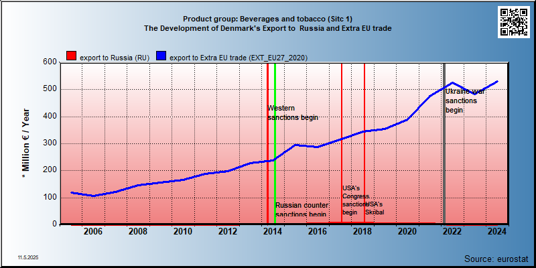This screenshot has width=536, height=268.
Task: Click the y-axis value 0
Action: pyautogui.click(x=54, y=224)
